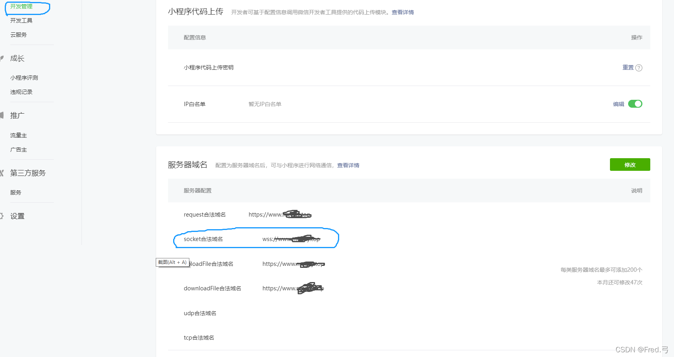This screenshot has height=357, width=674.
Task: Click the 暂无IP白名单 text
Action: pyautogui.click(x=265, y=104)
